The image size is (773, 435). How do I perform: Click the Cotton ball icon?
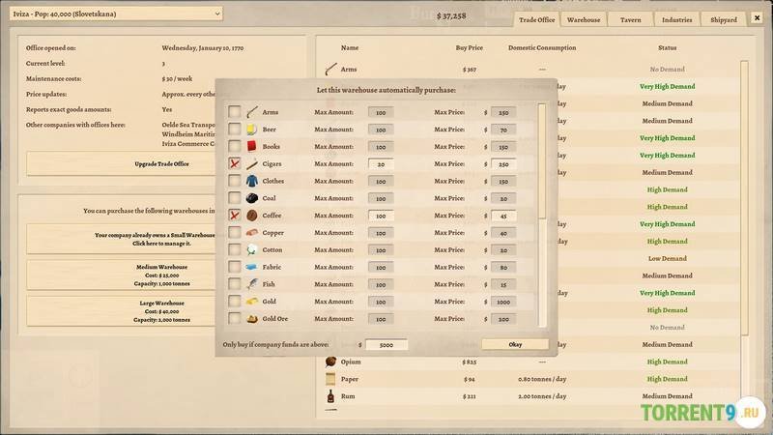pos(251,249)
